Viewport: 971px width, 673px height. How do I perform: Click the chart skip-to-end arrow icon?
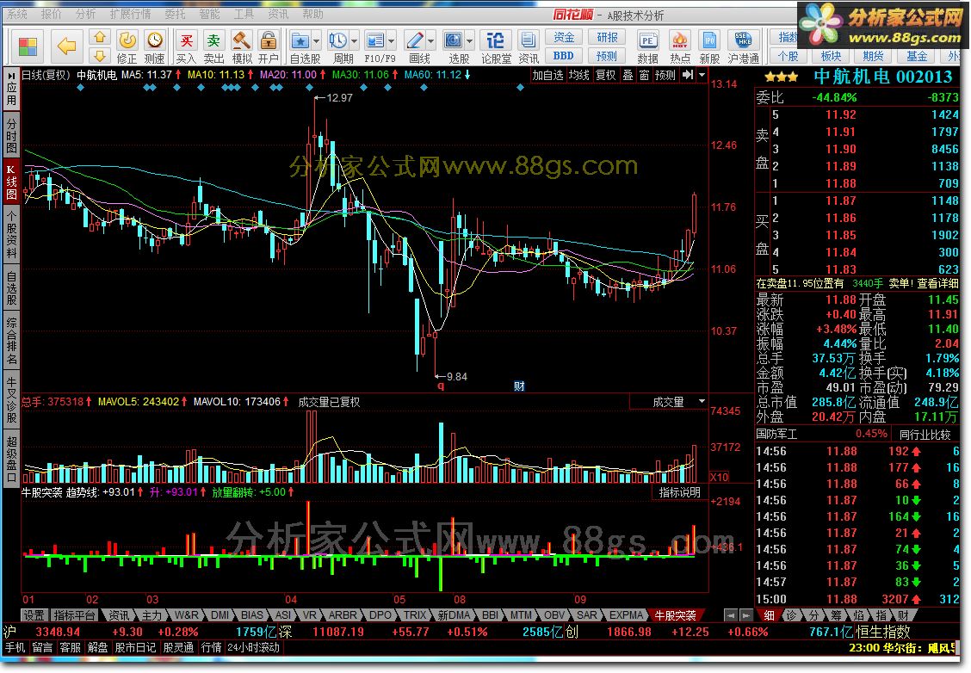coord(688,75)
